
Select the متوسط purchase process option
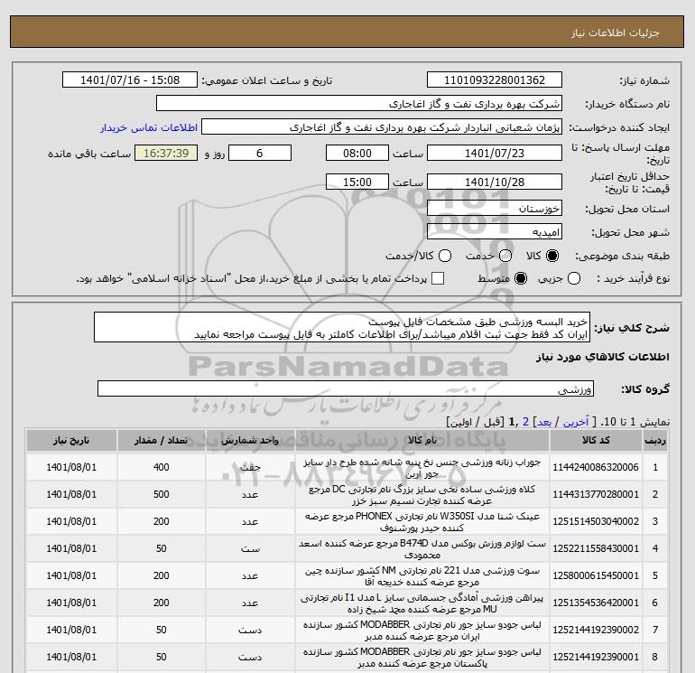[520, 279]
